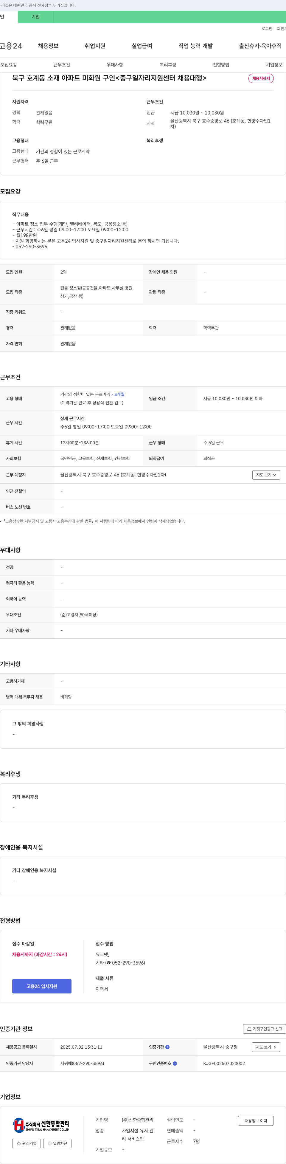286x1164 pixels.
Task: Click the 고용24 입사지원 button
Action: pyautogui.click(x=42, y=986)
